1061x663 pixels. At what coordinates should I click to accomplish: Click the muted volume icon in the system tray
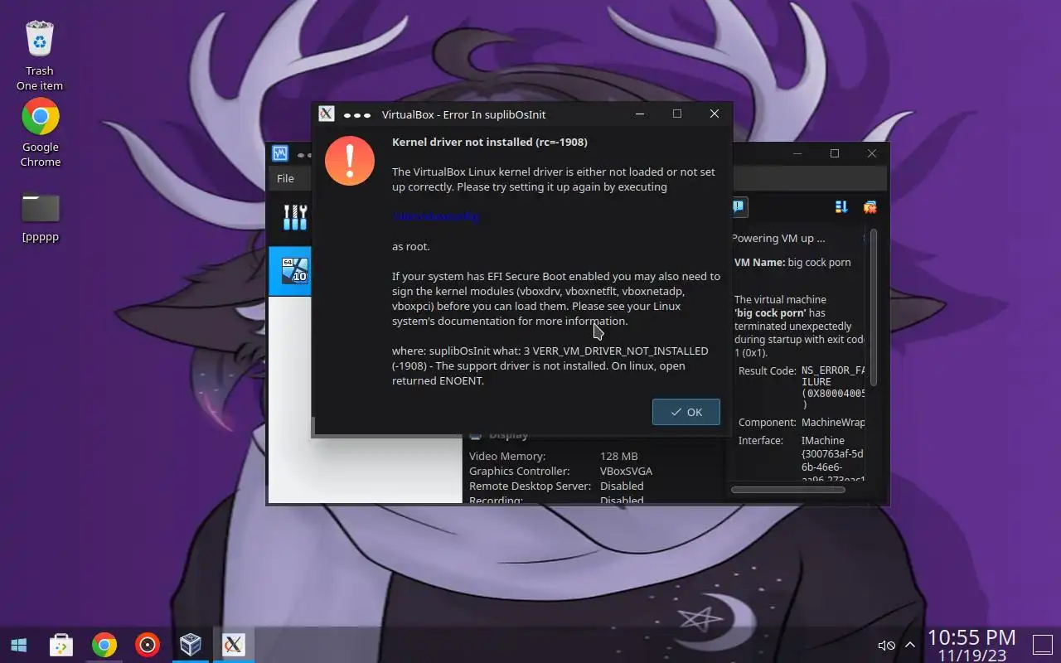click(x=886, y=645)
